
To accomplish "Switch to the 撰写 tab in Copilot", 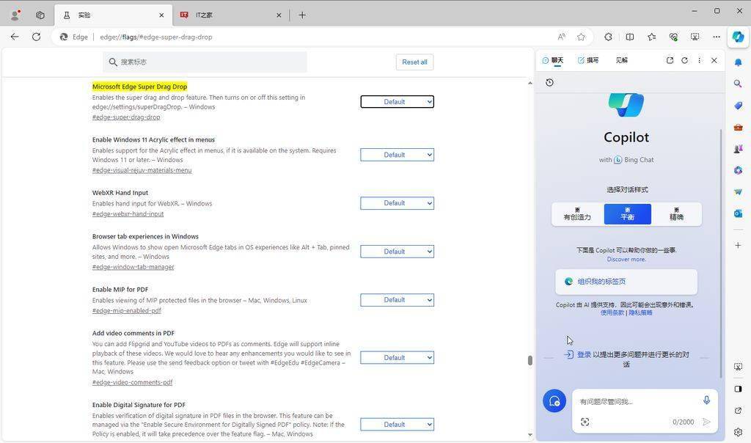I will pos(588,60).
